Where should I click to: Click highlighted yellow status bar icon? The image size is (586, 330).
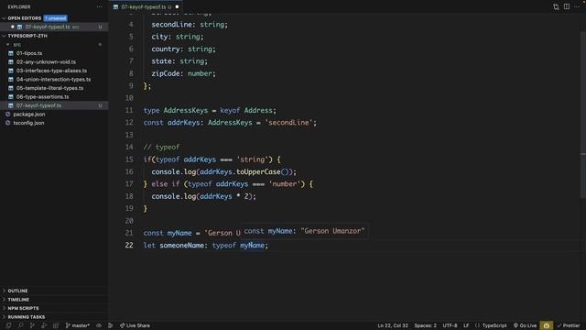coord(547,325)
